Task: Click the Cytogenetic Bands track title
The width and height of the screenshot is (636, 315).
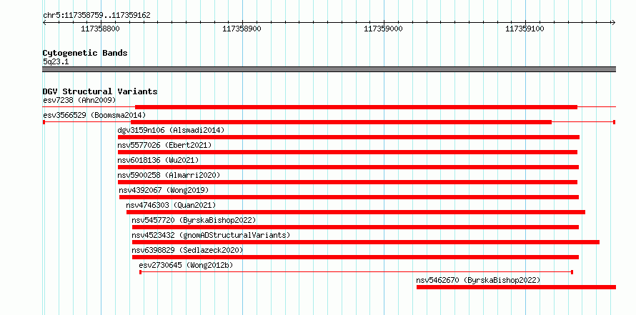Action: [85, 53]
